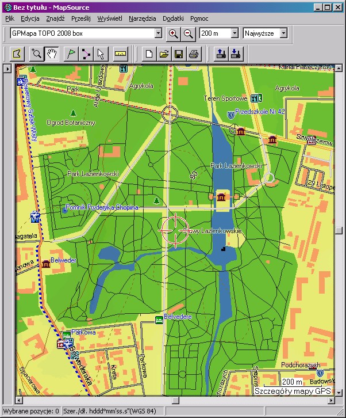
Task: Receive data from GPS device
Action: 236,54
